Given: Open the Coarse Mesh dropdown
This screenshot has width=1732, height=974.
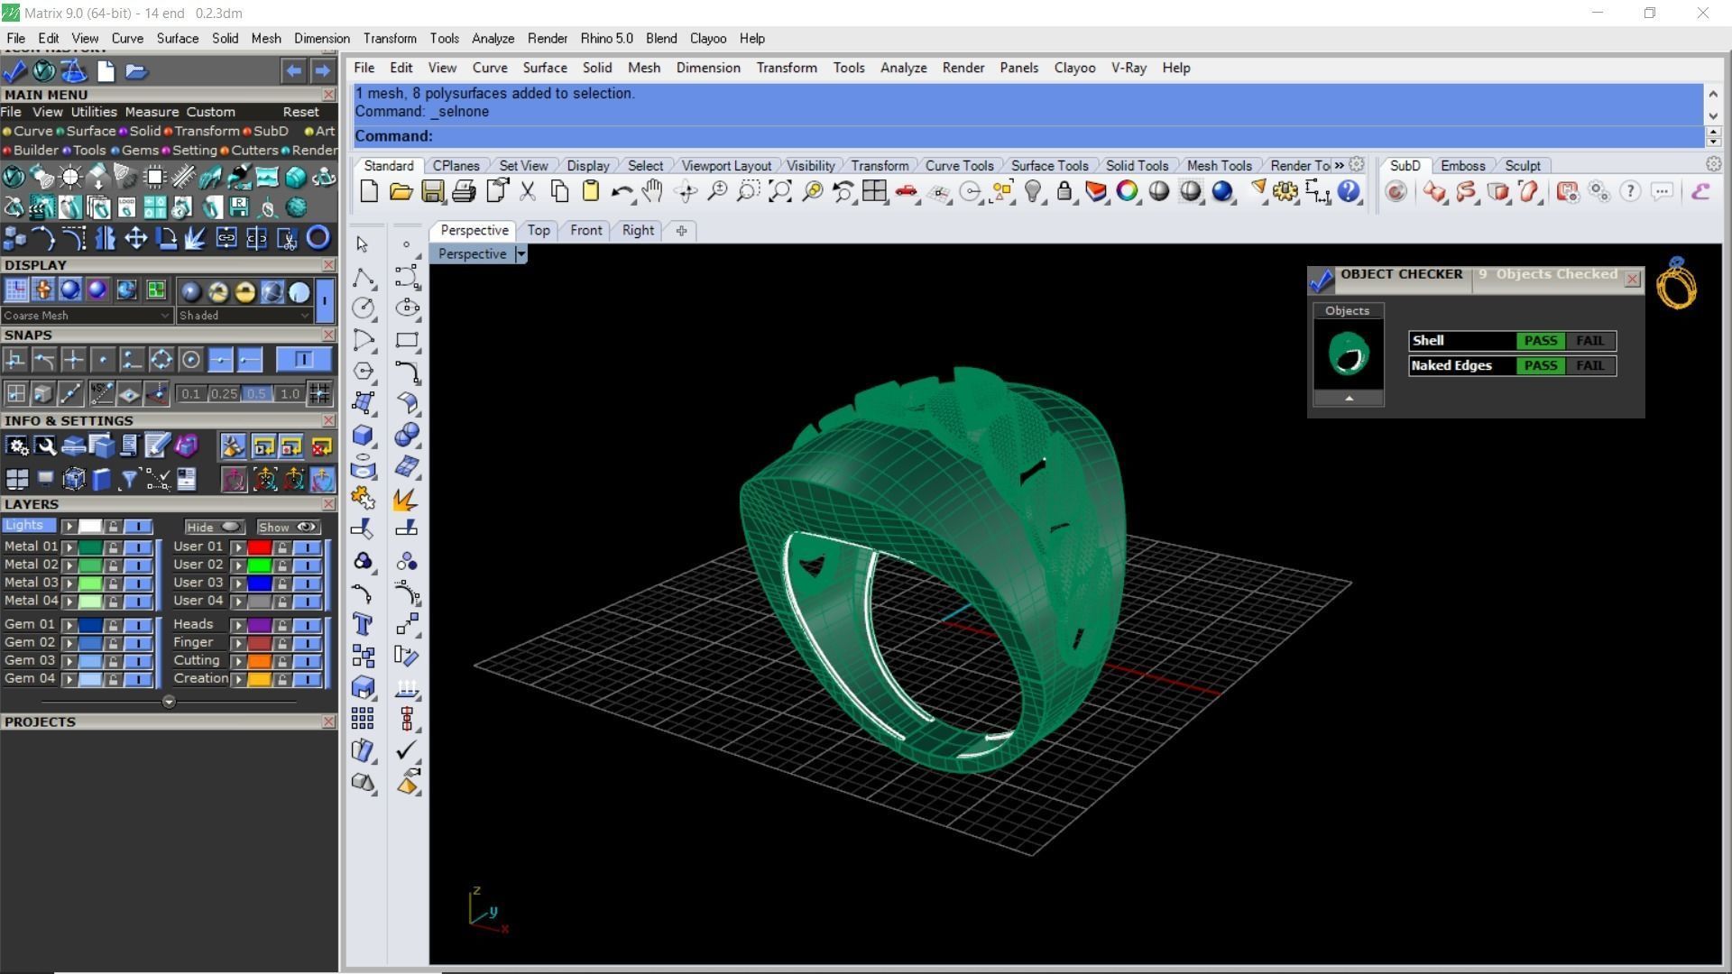Looking at the screenshot, I should [86, 316].
